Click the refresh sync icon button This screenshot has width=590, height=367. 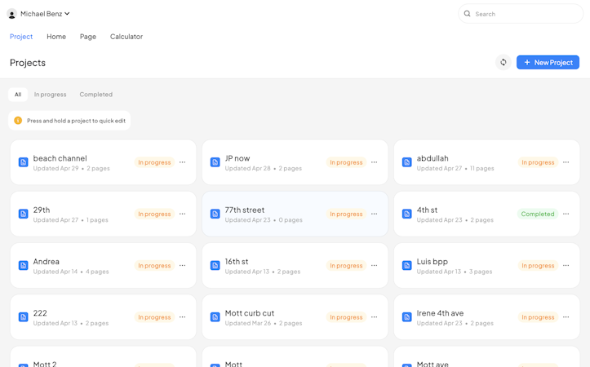(503, 63)
